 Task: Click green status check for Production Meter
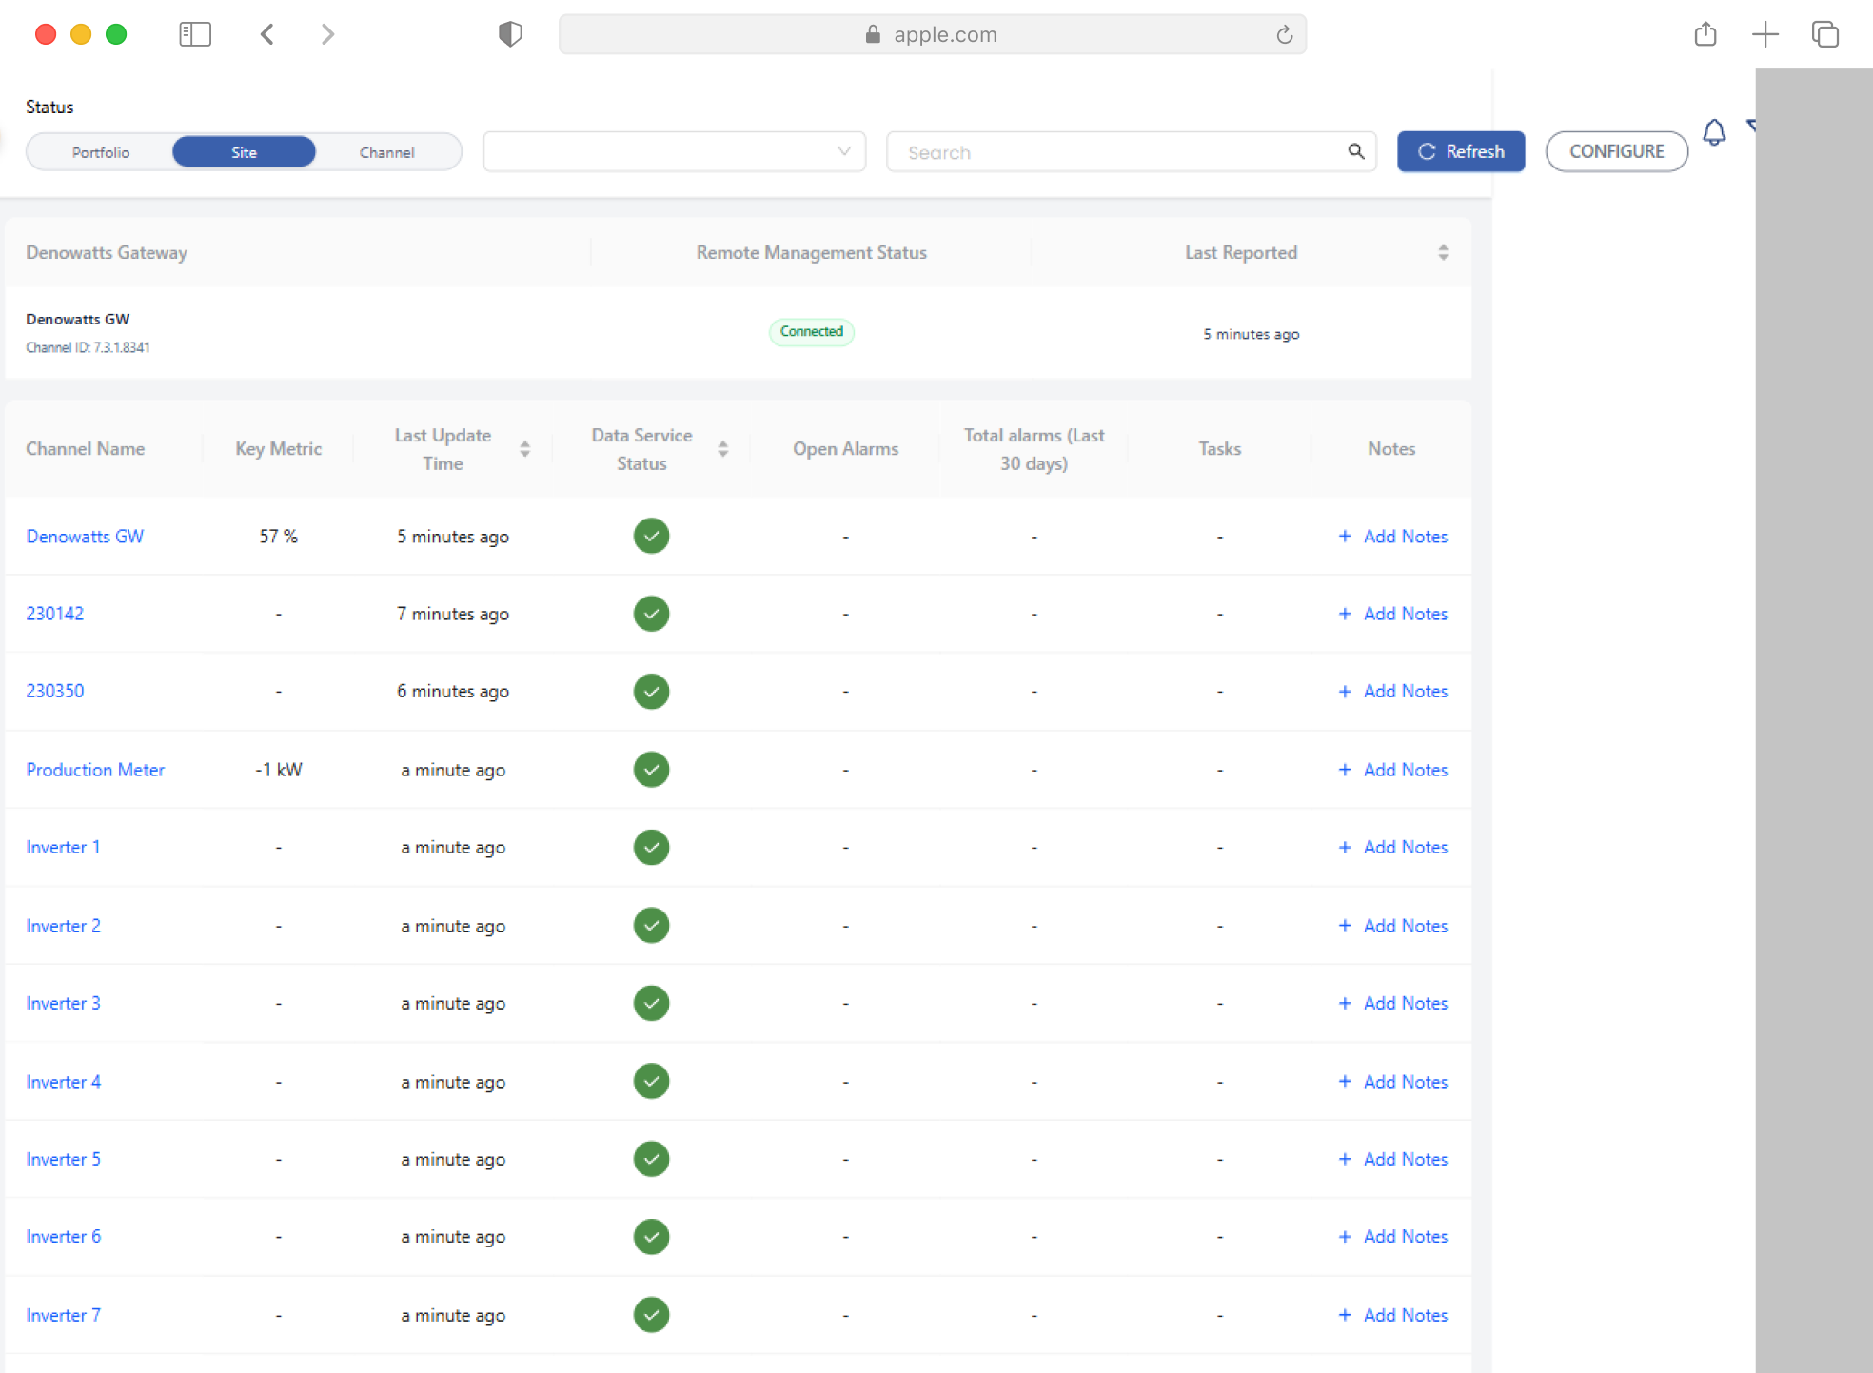[651, 769]
